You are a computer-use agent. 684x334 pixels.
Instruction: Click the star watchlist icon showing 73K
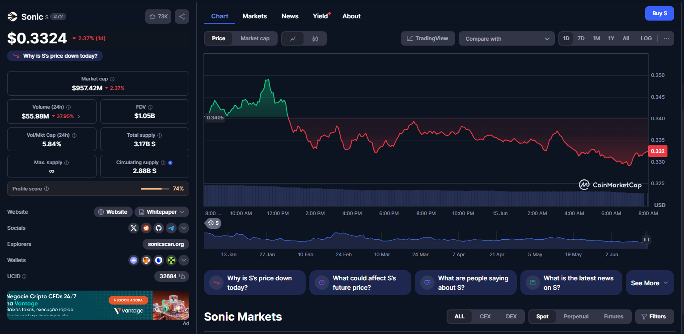(158, 17)
